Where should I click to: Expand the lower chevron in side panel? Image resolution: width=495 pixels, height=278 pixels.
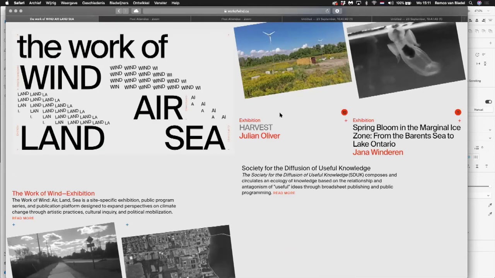coord(490,138)
